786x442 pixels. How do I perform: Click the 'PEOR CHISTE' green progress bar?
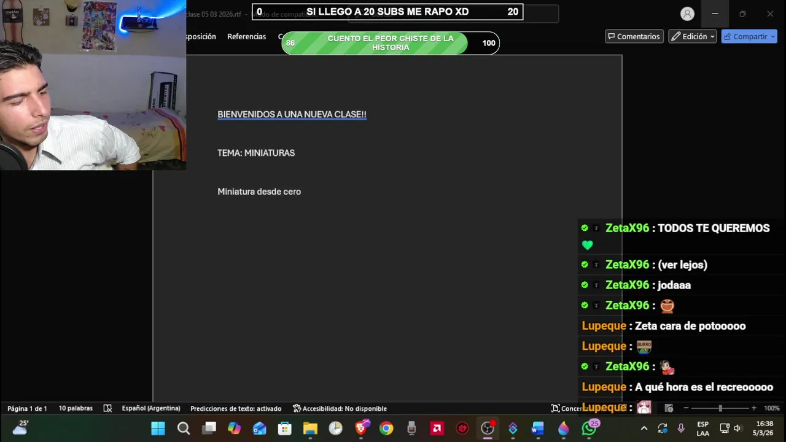[391, 43]
